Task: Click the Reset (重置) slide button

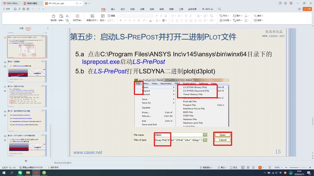Action: pyautogui.click(x=111, y=16)
